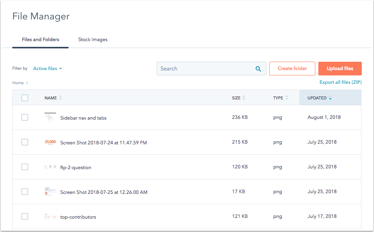
Task: Click sort arrows next to Name column
Action: (60, 98)
